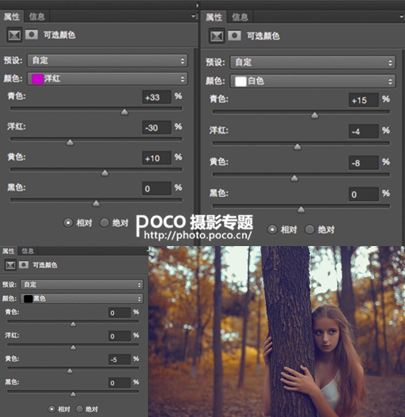Switch to the 属性 tab in top-right panel
This screenshot has width=405, height=417.
pyautogui.click(x=214, y=17)
